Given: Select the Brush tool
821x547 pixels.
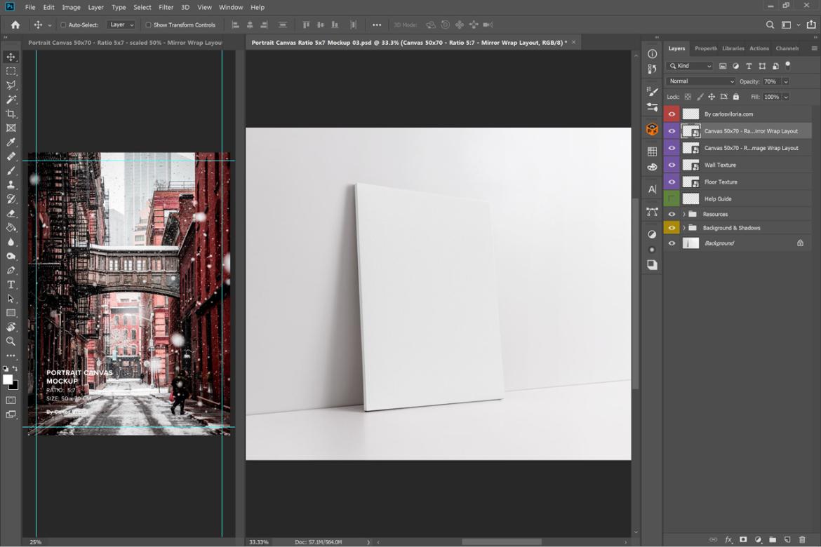Looking at the screenshot, I should tap(11, 170).
